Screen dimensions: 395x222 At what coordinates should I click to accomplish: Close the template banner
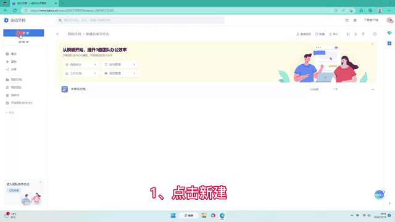(372, 44)
